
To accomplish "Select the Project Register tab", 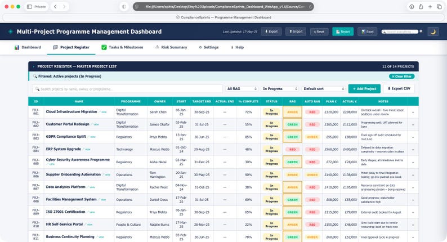I will coord(71,47).
